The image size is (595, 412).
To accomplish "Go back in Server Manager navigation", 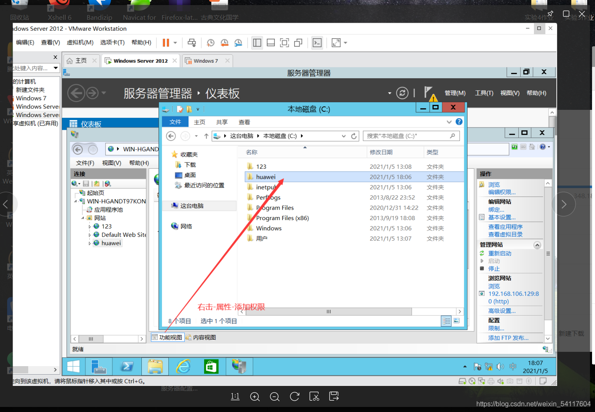I will (x=76, y=93).
